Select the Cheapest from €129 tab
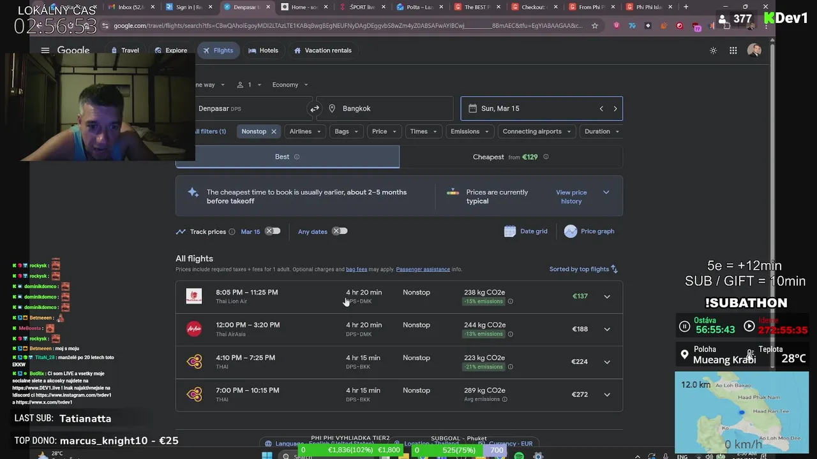Screen dimensions: 817x459 (x=511, y=157)
